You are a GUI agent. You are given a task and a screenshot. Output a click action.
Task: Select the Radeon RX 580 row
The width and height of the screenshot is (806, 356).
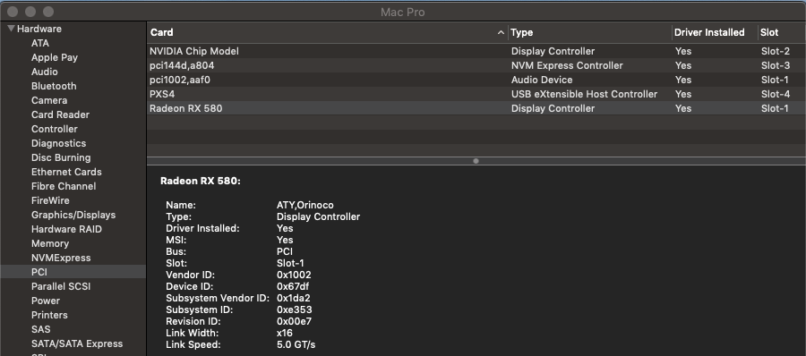coord(476,108)
